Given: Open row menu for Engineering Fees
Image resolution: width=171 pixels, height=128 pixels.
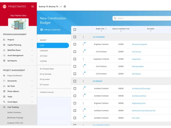Looking at the screenshot, I should [83, 103].
